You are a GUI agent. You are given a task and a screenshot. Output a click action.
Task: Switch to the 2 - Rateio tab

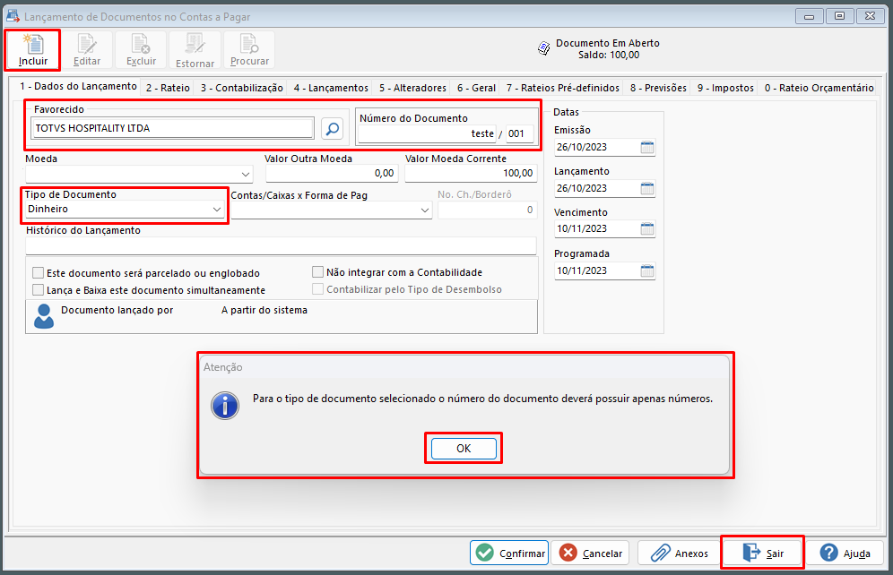[168, 88]
